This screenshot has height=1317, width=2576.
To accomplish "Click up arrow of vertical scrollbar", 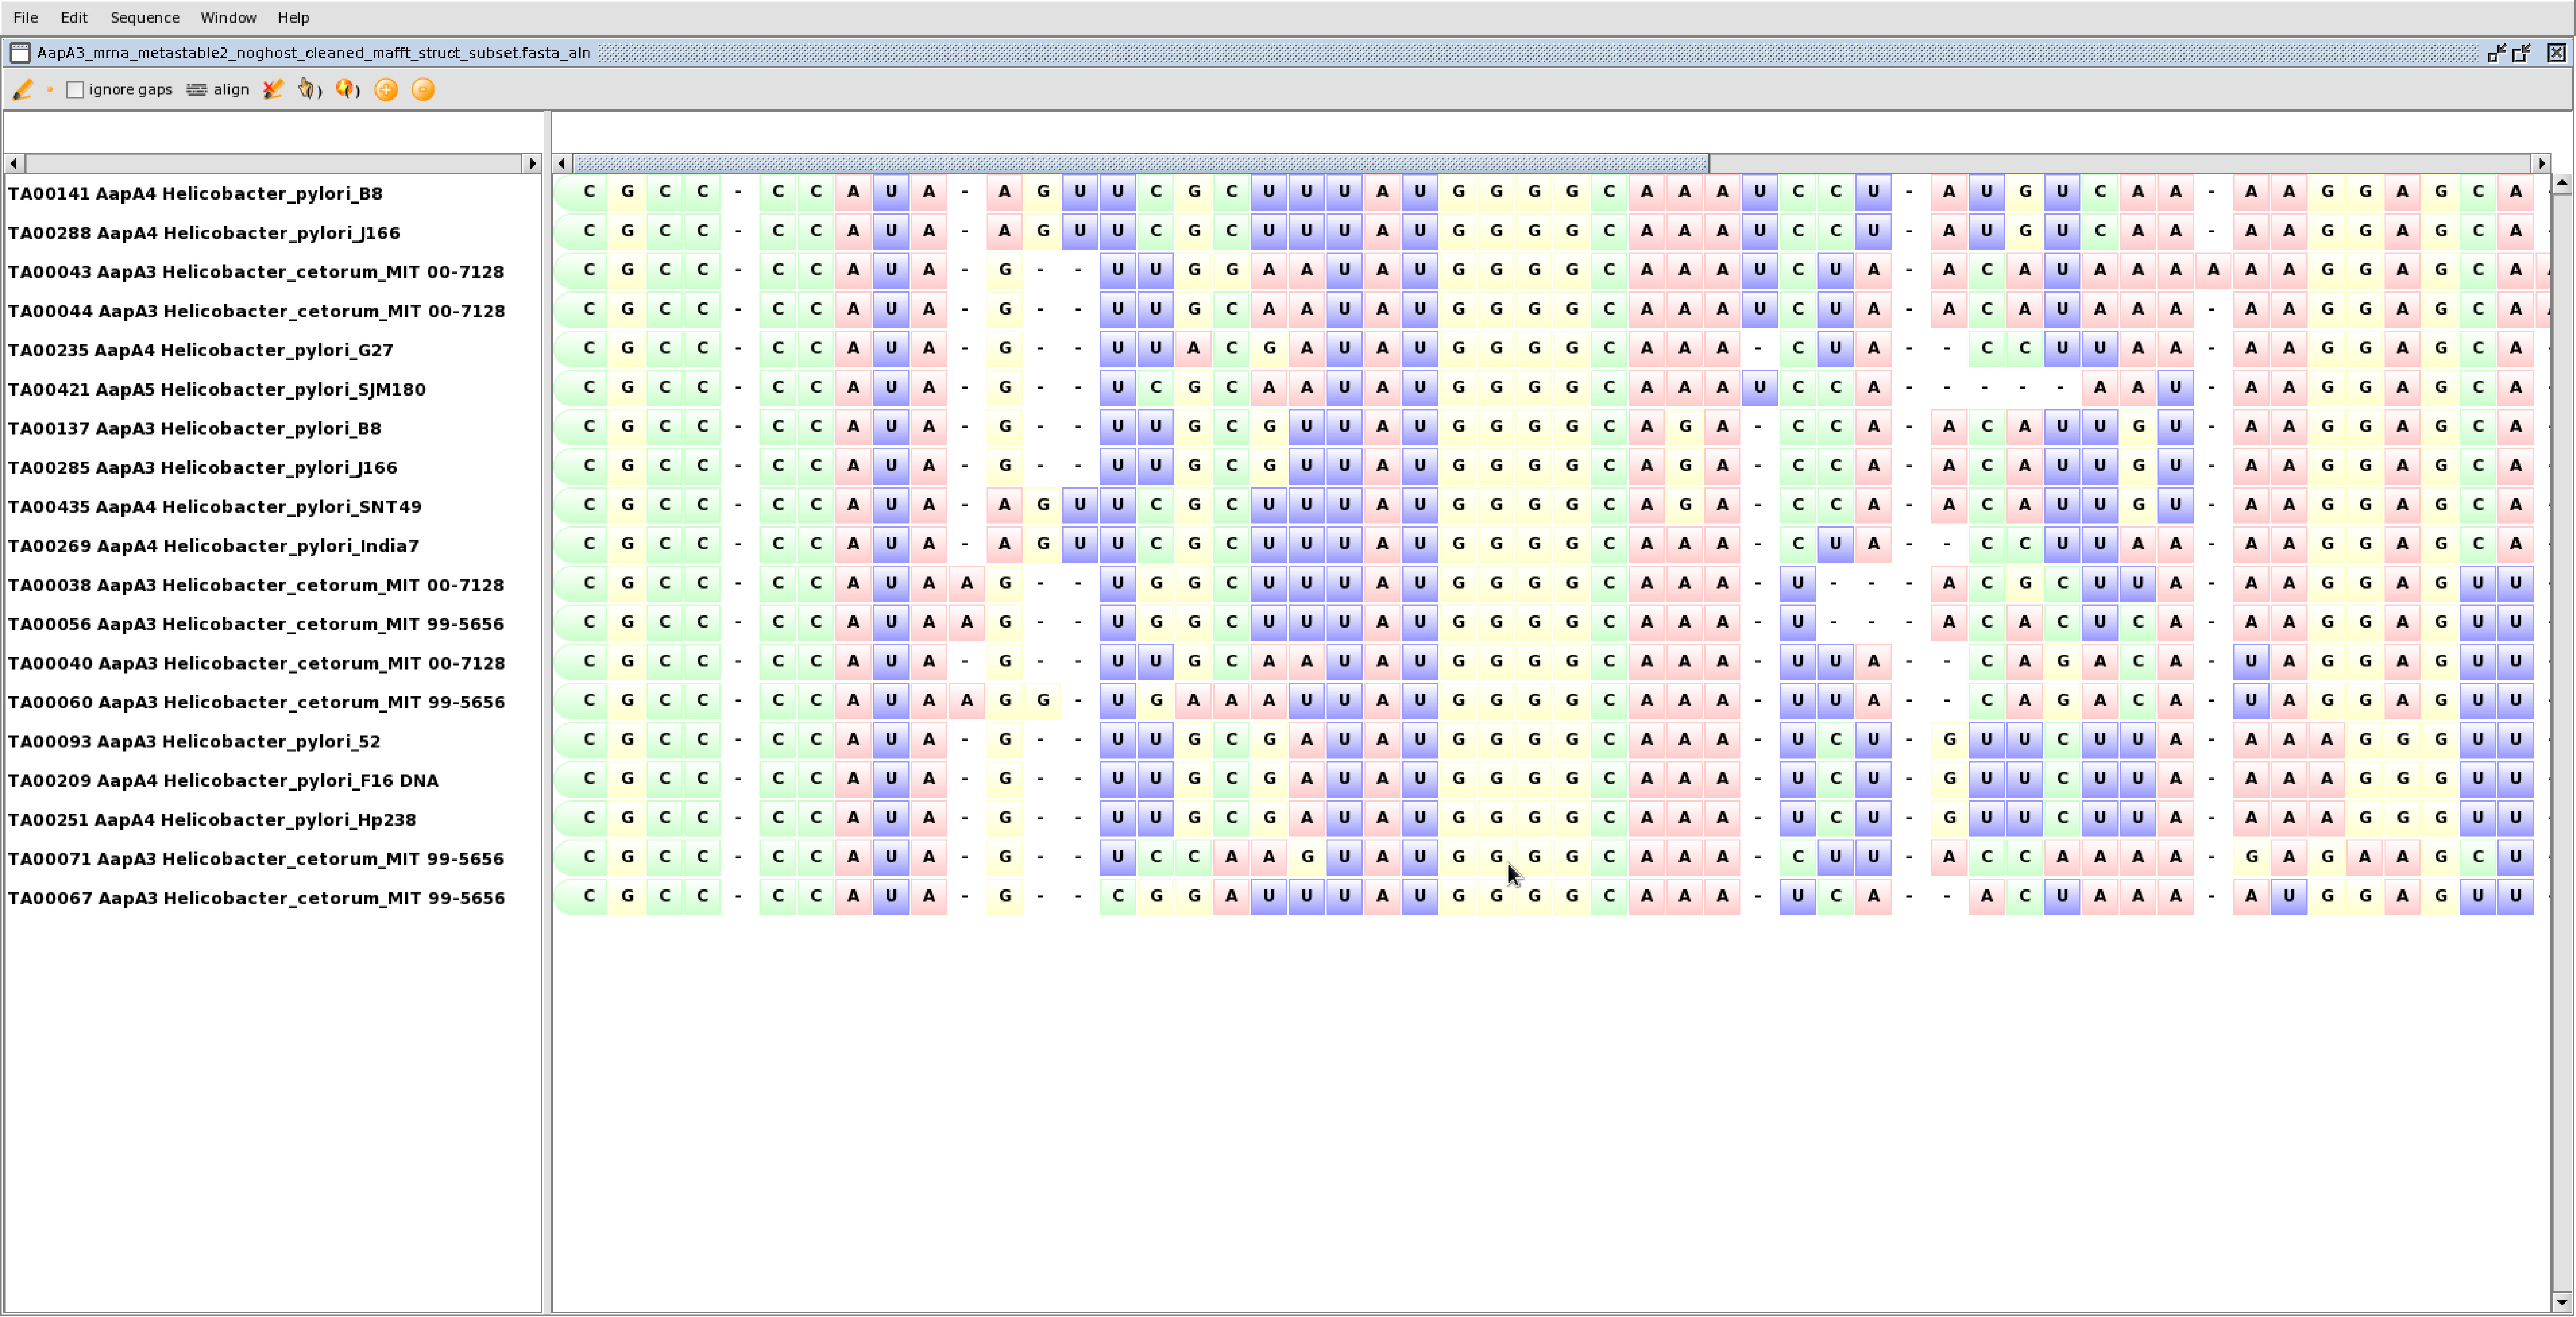I will tap(2561, 183).
